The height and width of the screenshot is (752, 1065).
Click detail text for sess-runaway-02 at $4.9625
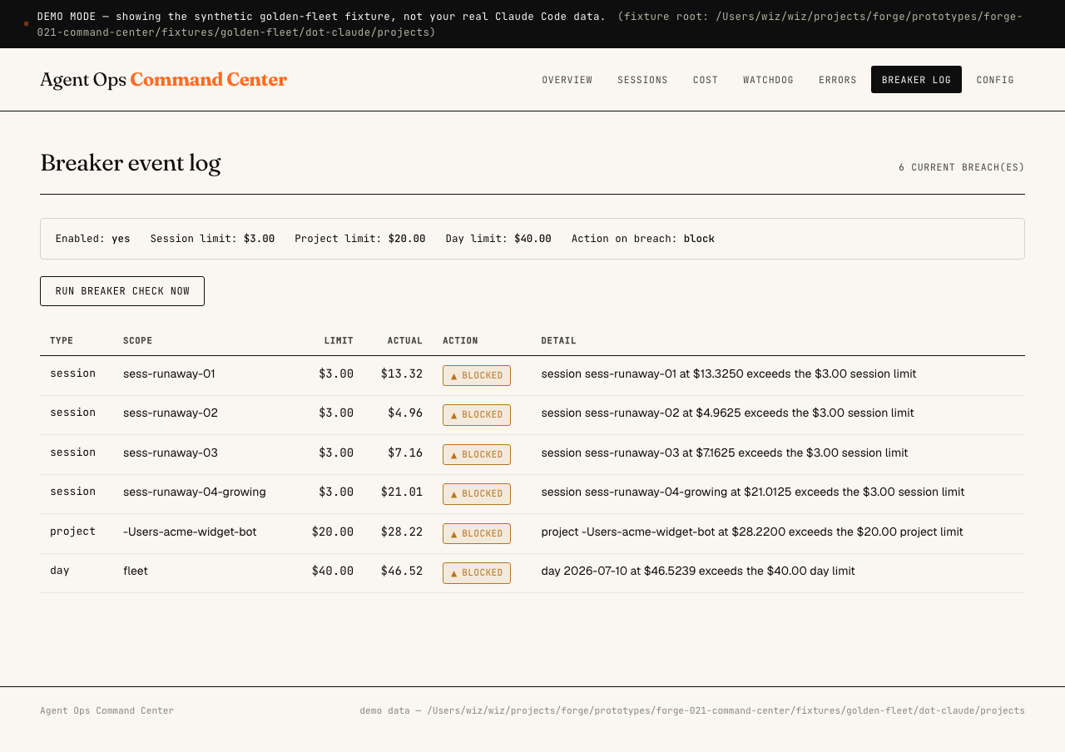coord(727,413)
